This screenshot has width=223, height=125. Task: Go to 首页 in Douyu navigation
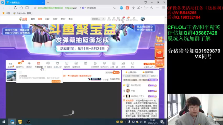pos(33,19)
